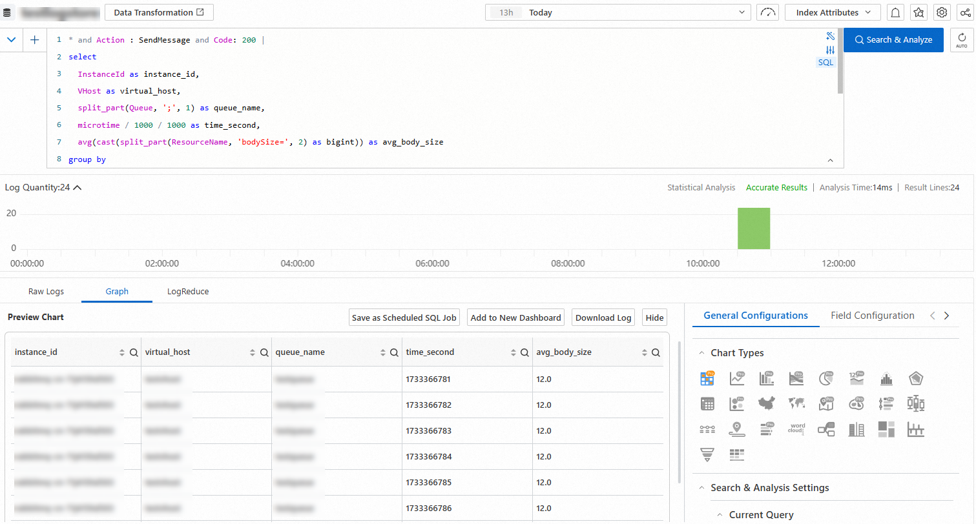This screenshot has height=524, width=976.
Task: Switch to the LogReduce tab
Action: coord(188,292)
